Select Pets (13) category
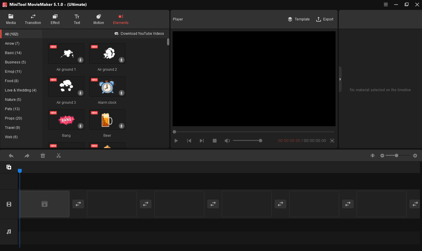This screenshot has height=251, width=422. pos(21,109)
